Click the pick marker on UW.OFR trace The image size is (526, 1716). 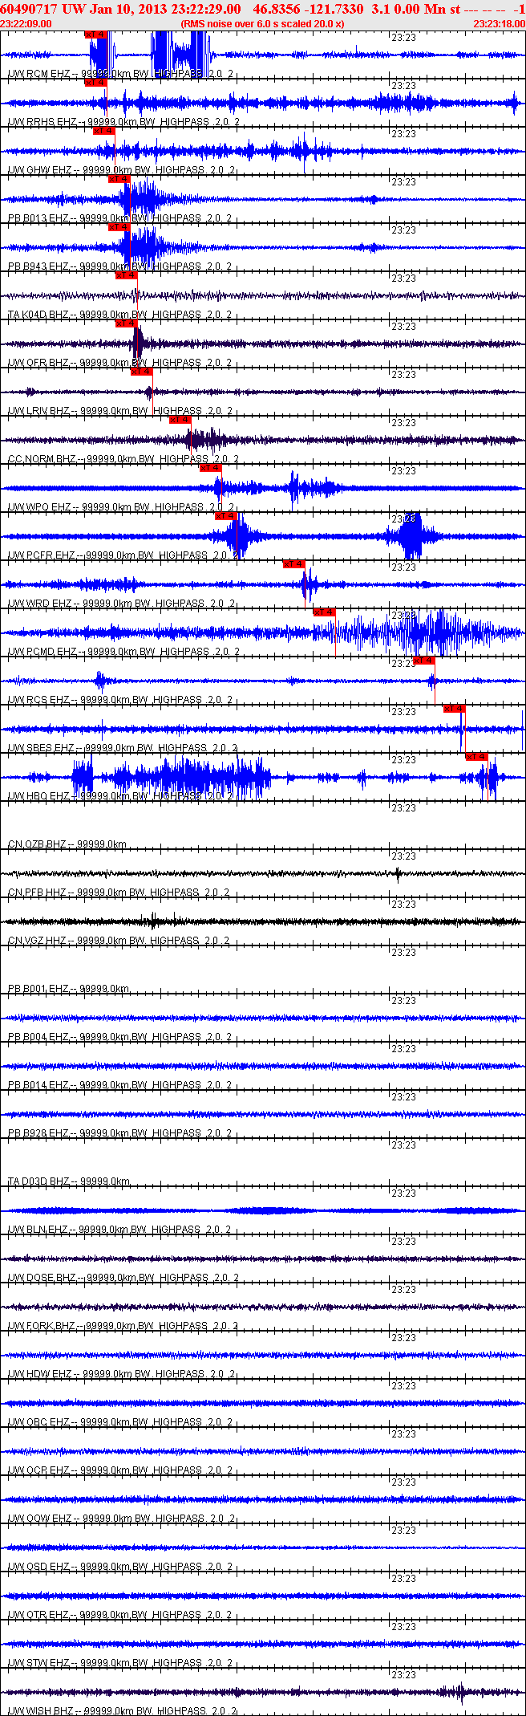coord(126,323)
